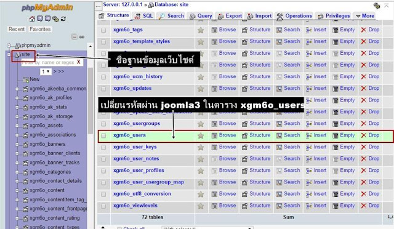Expand xgm6o_contact_details tree node
Viewport: 394px width, 229px height.
(17, 181)
